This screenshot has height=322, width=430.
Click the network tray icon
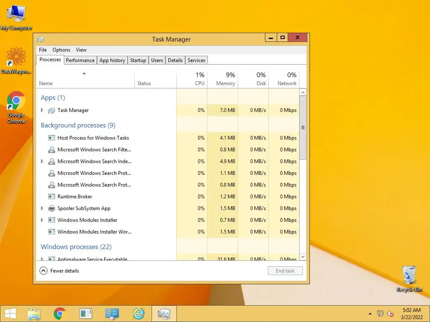point(380,314)
